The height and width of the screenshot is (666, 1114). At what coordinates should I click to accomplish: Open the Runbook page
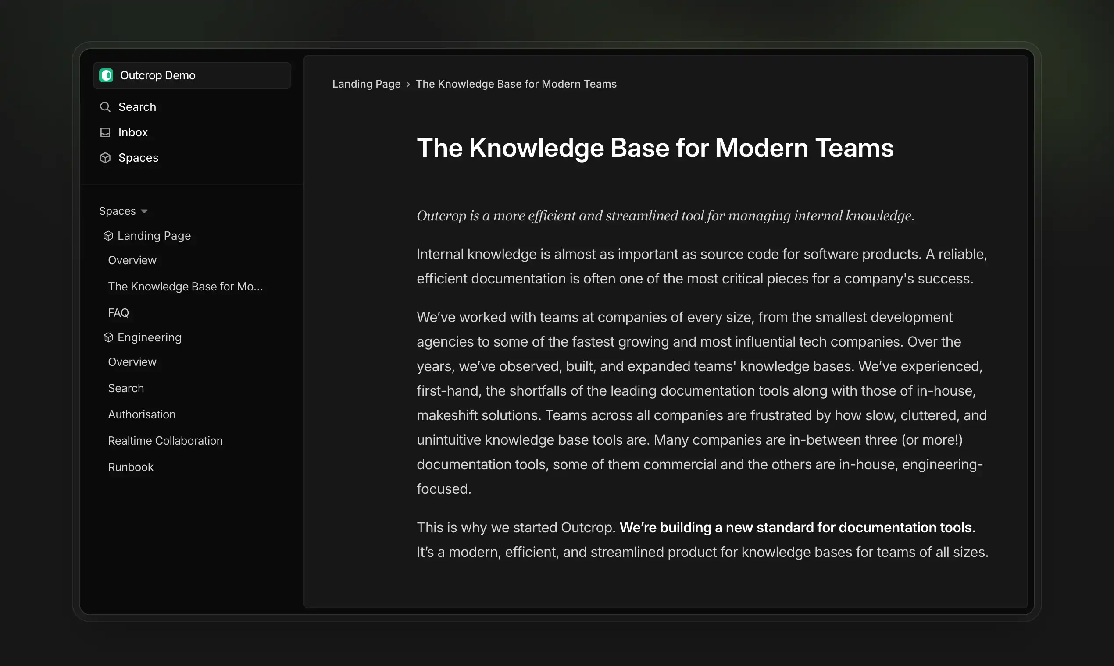coord(130,467)
